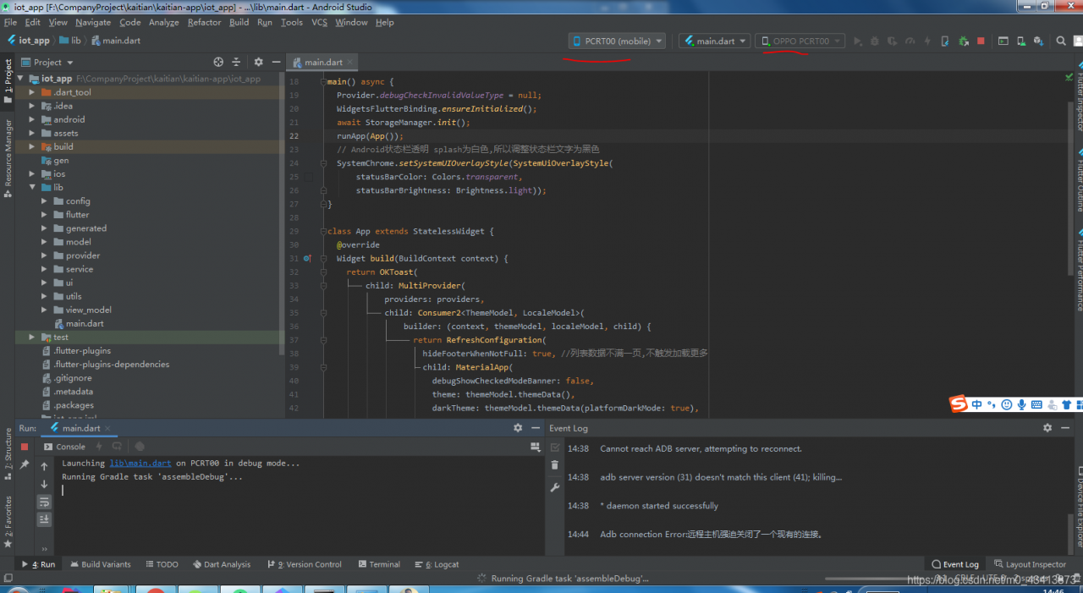Click the SDK Manager toolbar icon
The image size is (1083, 593).
(x=1038, y=41)
